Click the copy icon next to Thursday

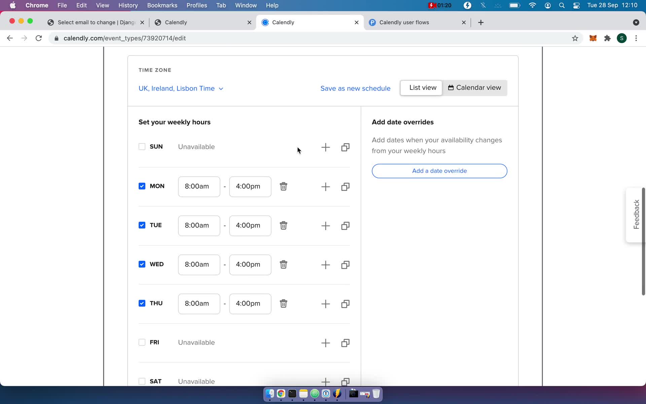(345, 303)
